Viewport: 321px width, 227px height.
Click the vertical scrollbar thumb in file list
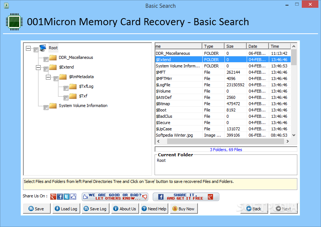tap(294, 57)
